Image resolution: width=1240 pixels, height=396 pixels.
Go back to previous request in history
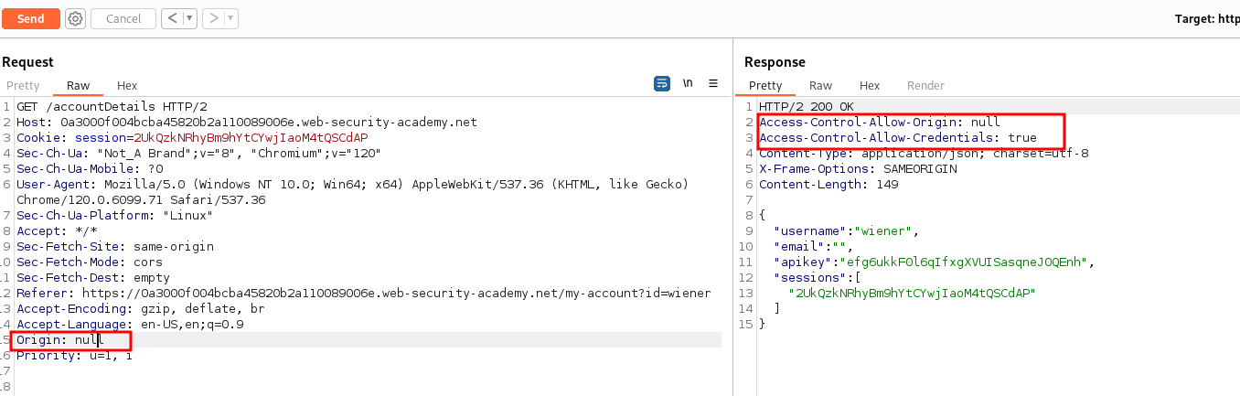point(172,18)
